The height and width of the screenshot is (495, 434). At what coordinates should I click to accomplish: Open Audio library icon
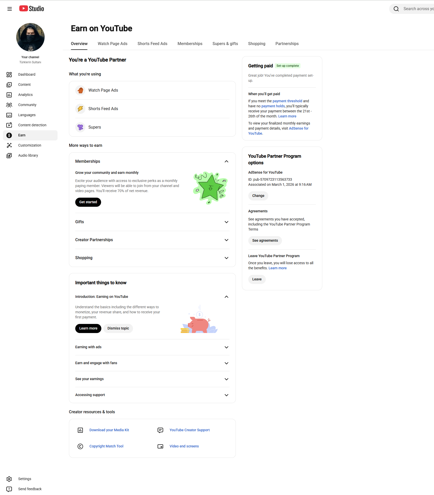tap(9, 155)
